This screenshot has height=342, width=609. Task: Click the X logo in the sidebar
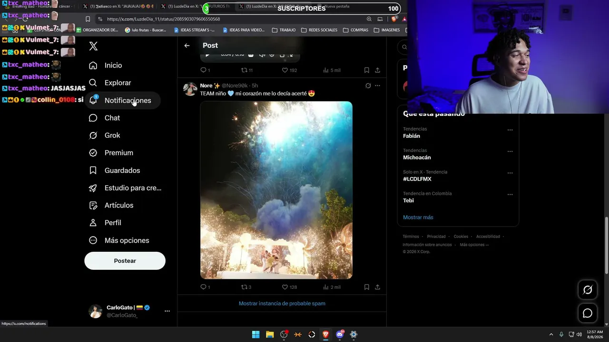[93, 46]
